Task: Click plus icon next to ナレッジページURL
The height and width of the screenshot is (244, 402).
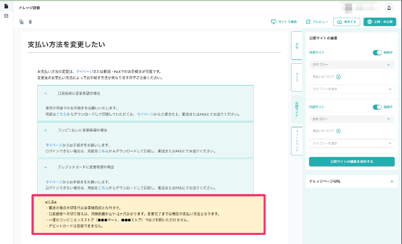Action: point(391,181)
